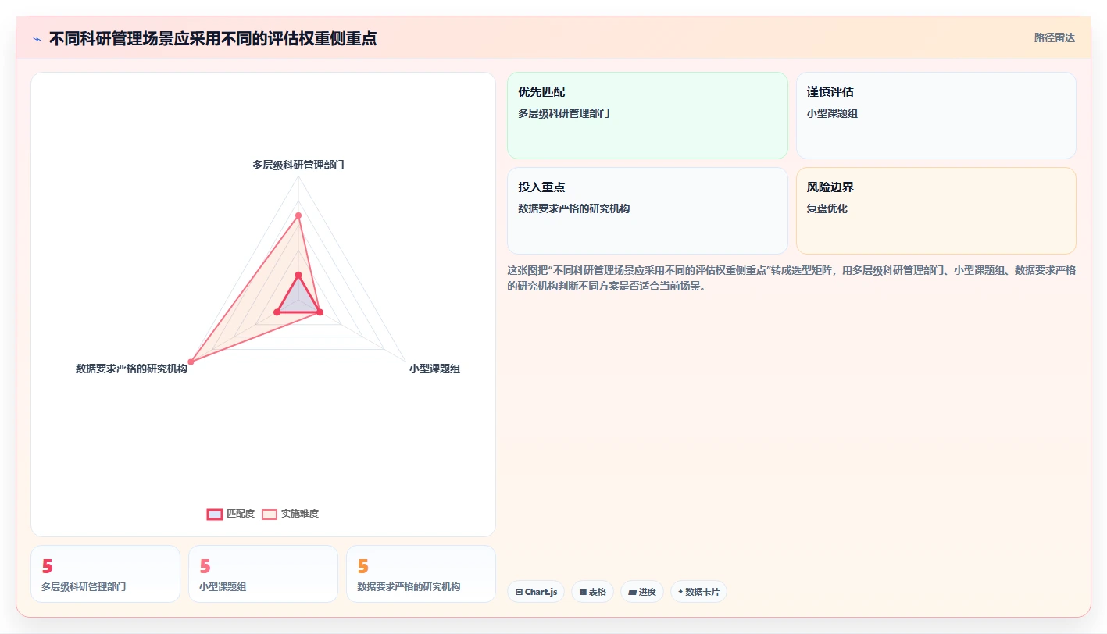
Task: Select the stat card for 数据要求严格的研究机构
Action: (421, 574)
